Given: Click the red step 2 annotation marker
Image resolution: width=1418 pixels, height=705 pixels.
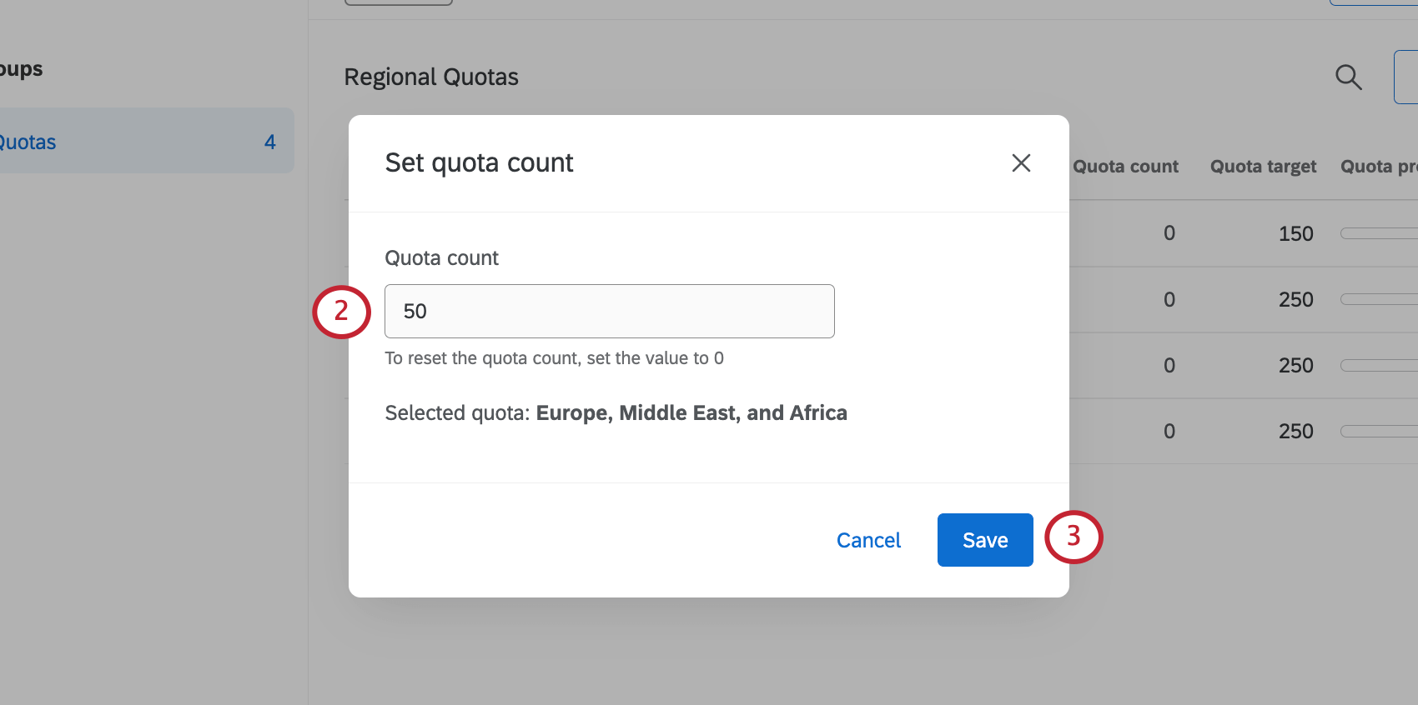Looking at the screenshot, I should click(341, 311).
